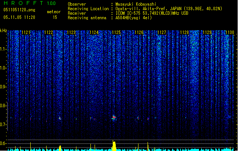Screen dimensions: 238x151
Task: Click the A504HB(yagi 4el) antenna value
Action: 134,18
